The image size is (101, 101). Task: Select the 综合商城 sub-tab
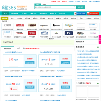point(4,21)
